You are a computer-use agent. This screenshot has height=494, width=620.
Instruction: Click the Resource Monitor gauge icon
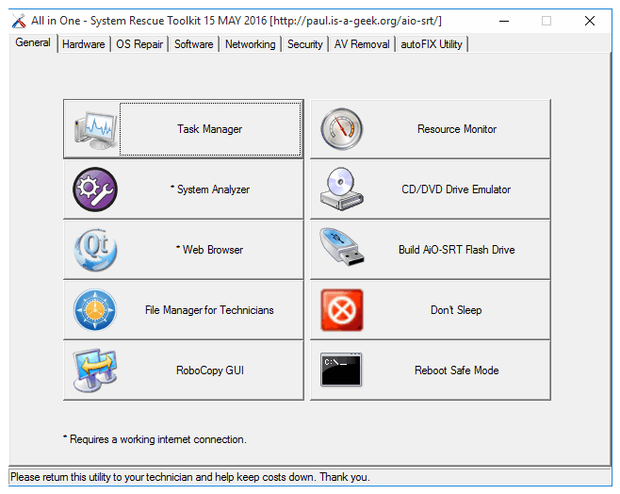342,129
